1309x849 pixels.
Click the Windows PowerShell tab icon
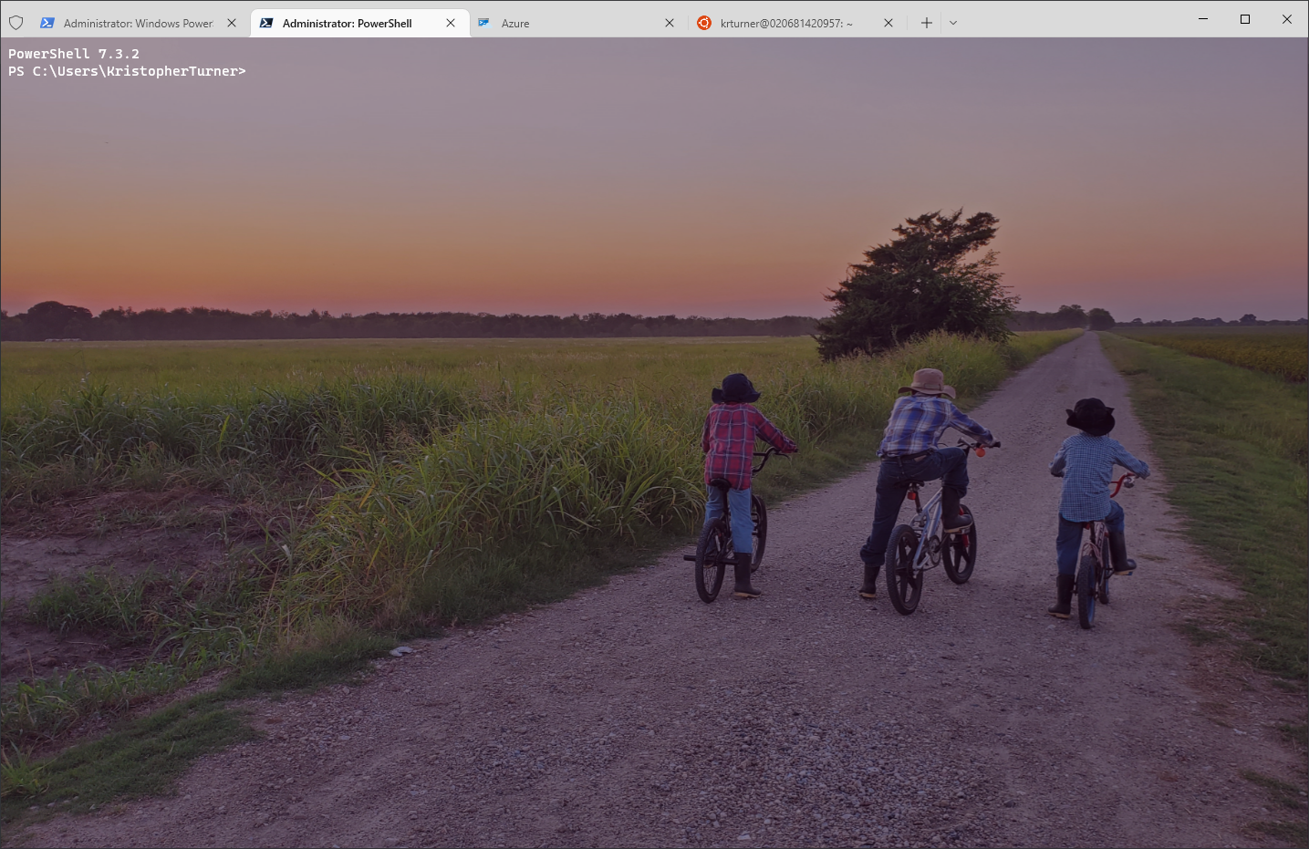click(x=47, y=23)
